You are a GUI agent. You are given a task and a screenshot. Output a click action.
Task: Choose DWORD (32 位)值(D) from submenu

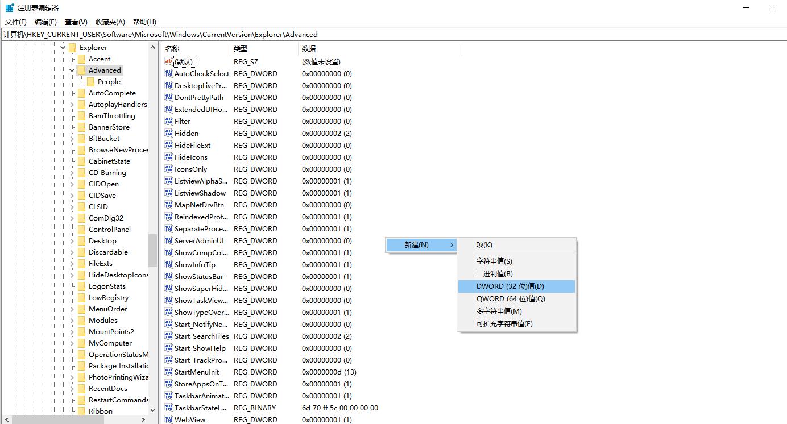point(510,286)
